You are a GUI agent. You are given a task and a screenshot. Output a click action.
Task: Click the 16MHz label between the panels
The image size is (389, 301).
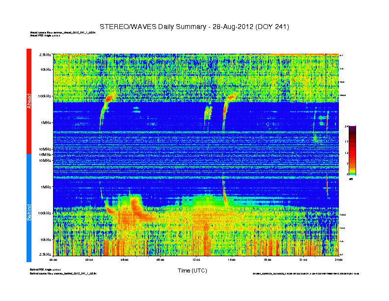coord(45,154)
